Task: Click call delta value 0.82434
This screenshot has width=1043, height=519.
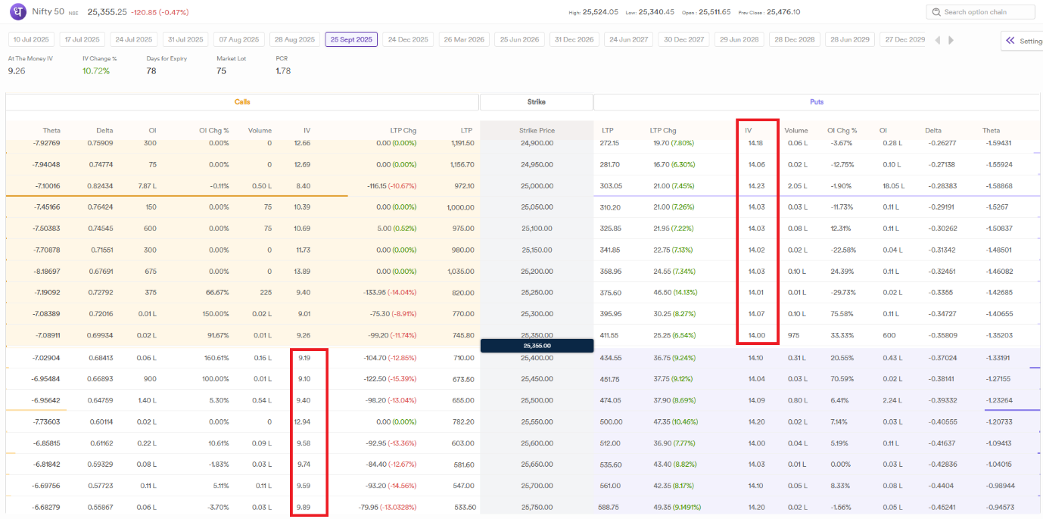Action: 98,185
